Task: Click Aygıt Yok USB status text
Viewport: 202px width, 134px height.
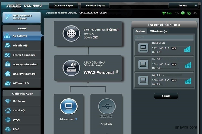Action: 106,124
